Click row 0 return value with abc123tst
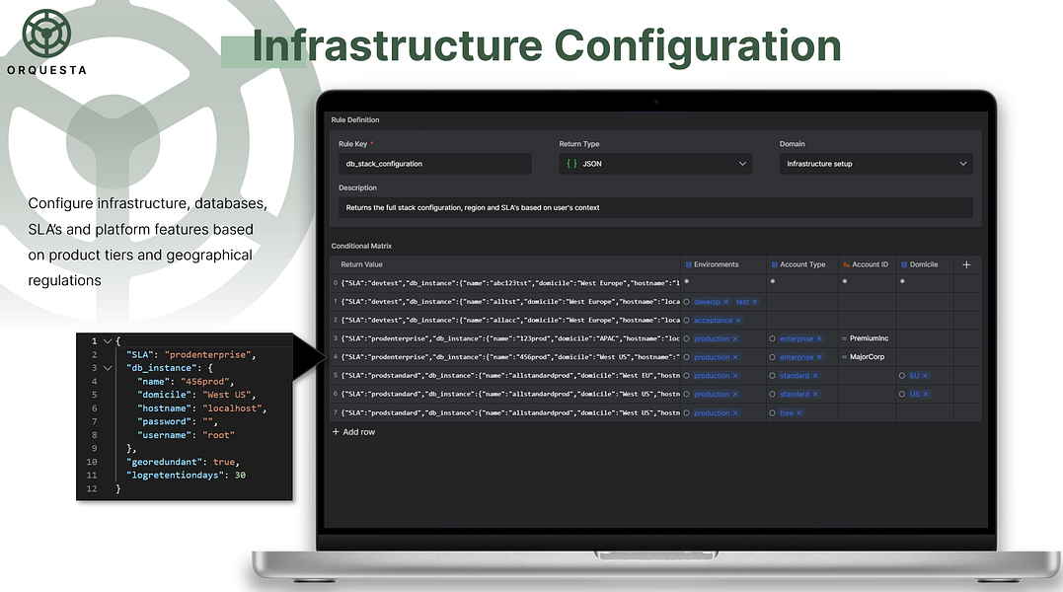 510,283
